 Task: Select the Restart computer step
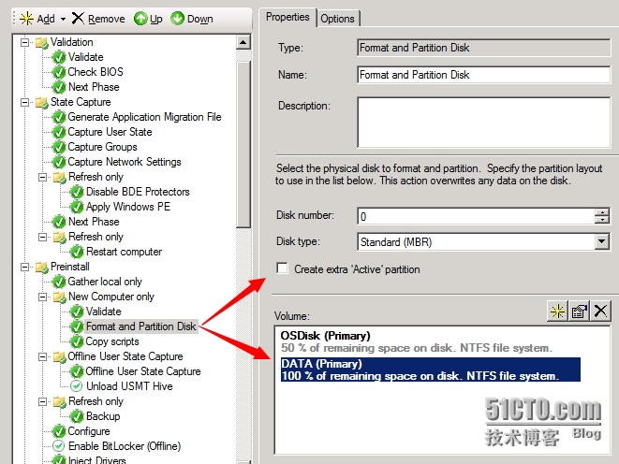pyautogui.click(x=124, y=252)
